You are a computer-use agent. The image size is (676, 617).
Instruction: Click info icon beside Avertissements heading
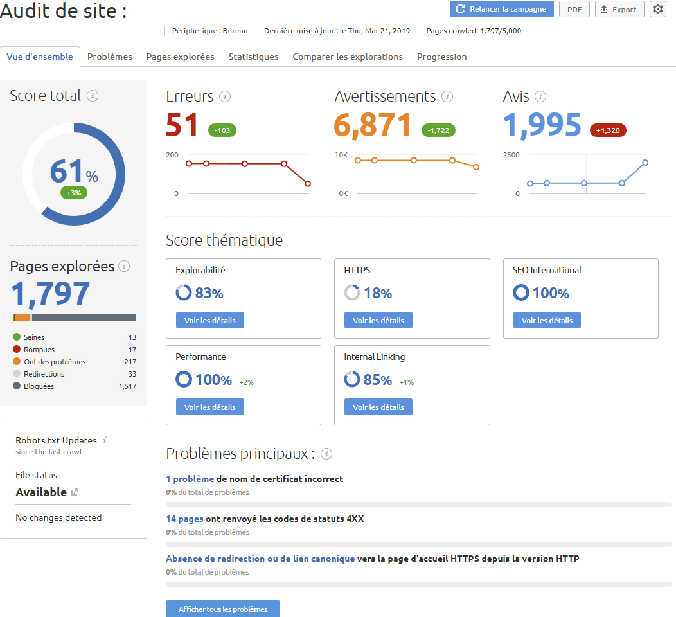point(447,96)
